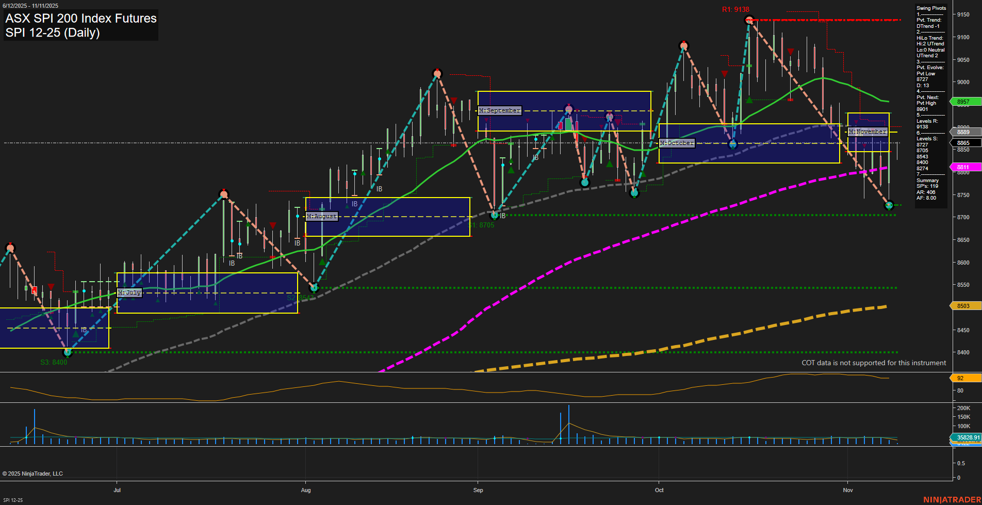Click the © 2025 NinjaTrader, LLC copyright text

[34, 473]
